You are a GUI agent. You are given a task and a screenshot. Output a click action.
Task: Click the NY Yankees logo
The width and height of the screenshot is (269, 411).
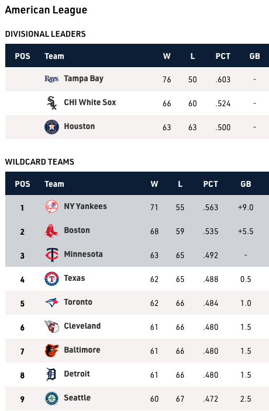[51, 207]
